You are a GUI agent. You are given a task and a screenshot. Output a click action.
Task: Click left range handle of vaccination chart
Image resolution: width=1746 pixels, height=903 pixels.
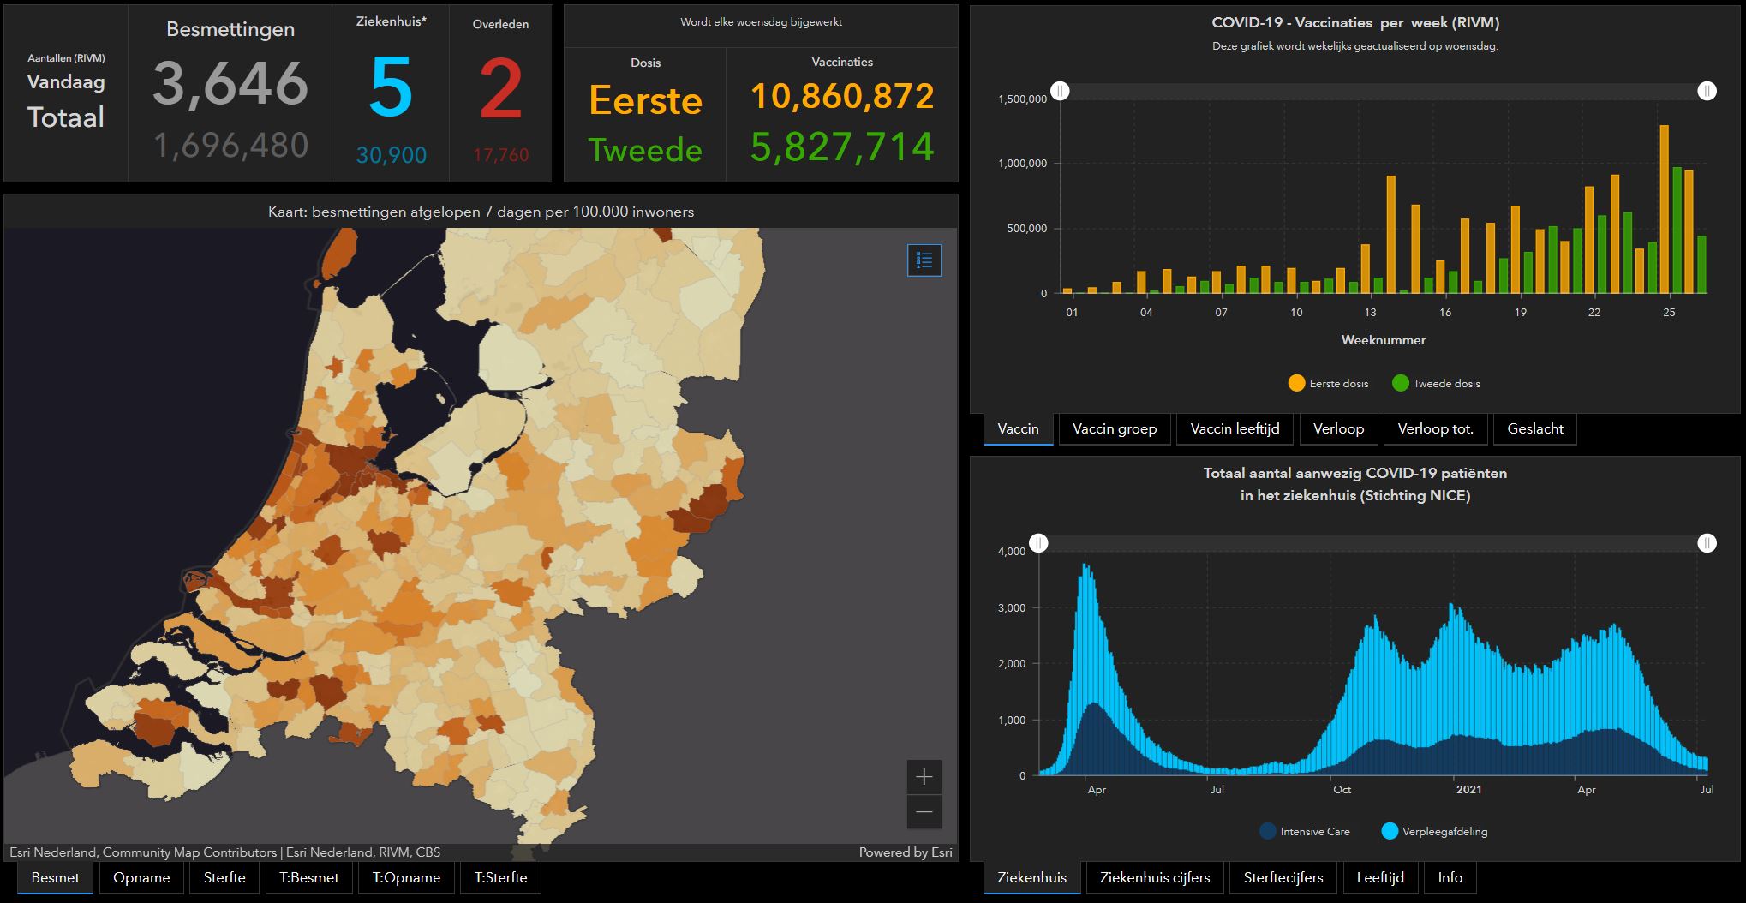click(1060, 92)
